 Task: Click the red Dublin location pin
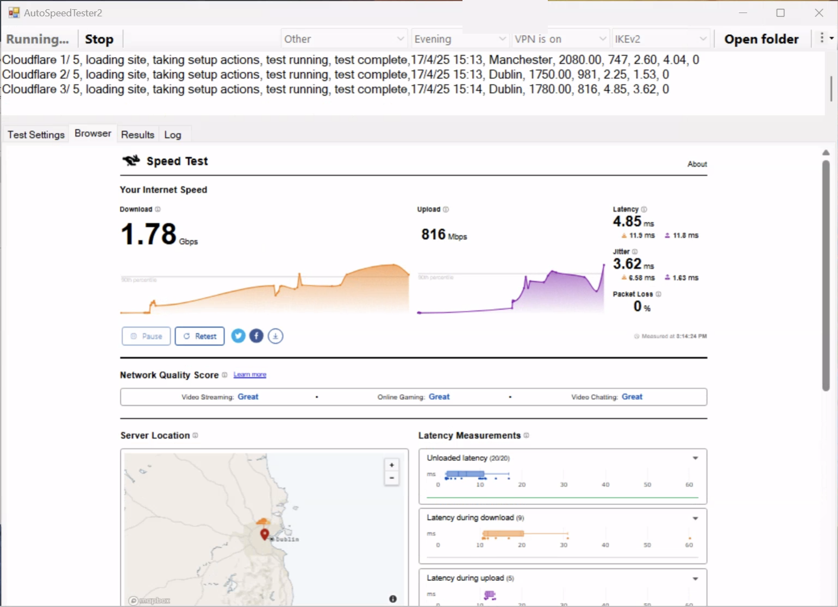pyautogui.click(x=265, y=534)
